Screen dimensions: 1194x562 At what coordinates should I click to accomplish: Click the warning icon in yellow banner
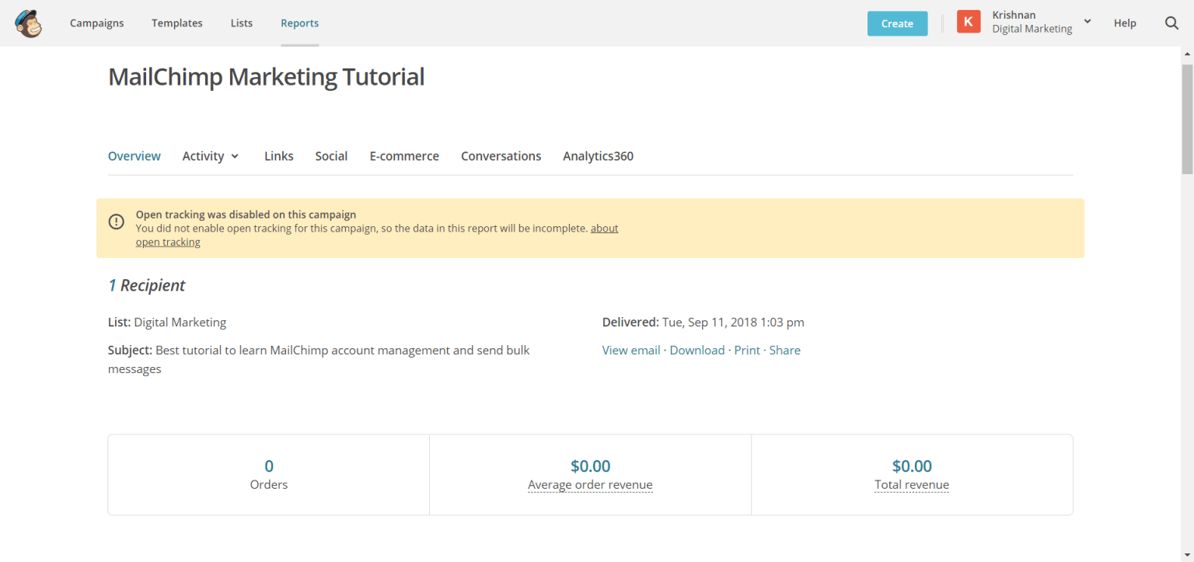(116, 222)
